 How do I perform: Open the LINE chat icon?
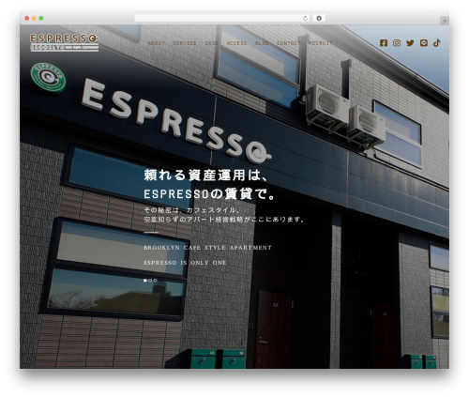[x=424, y=43]
